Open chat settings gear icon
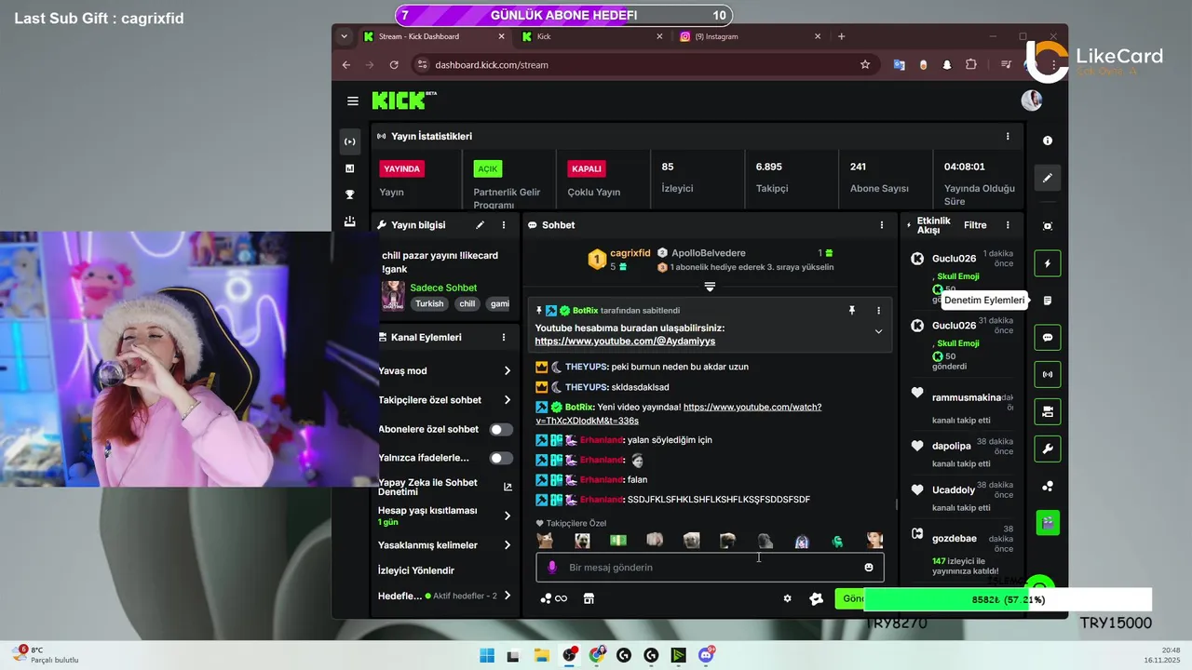This screenshot has width=1192, height=670. 787,598
